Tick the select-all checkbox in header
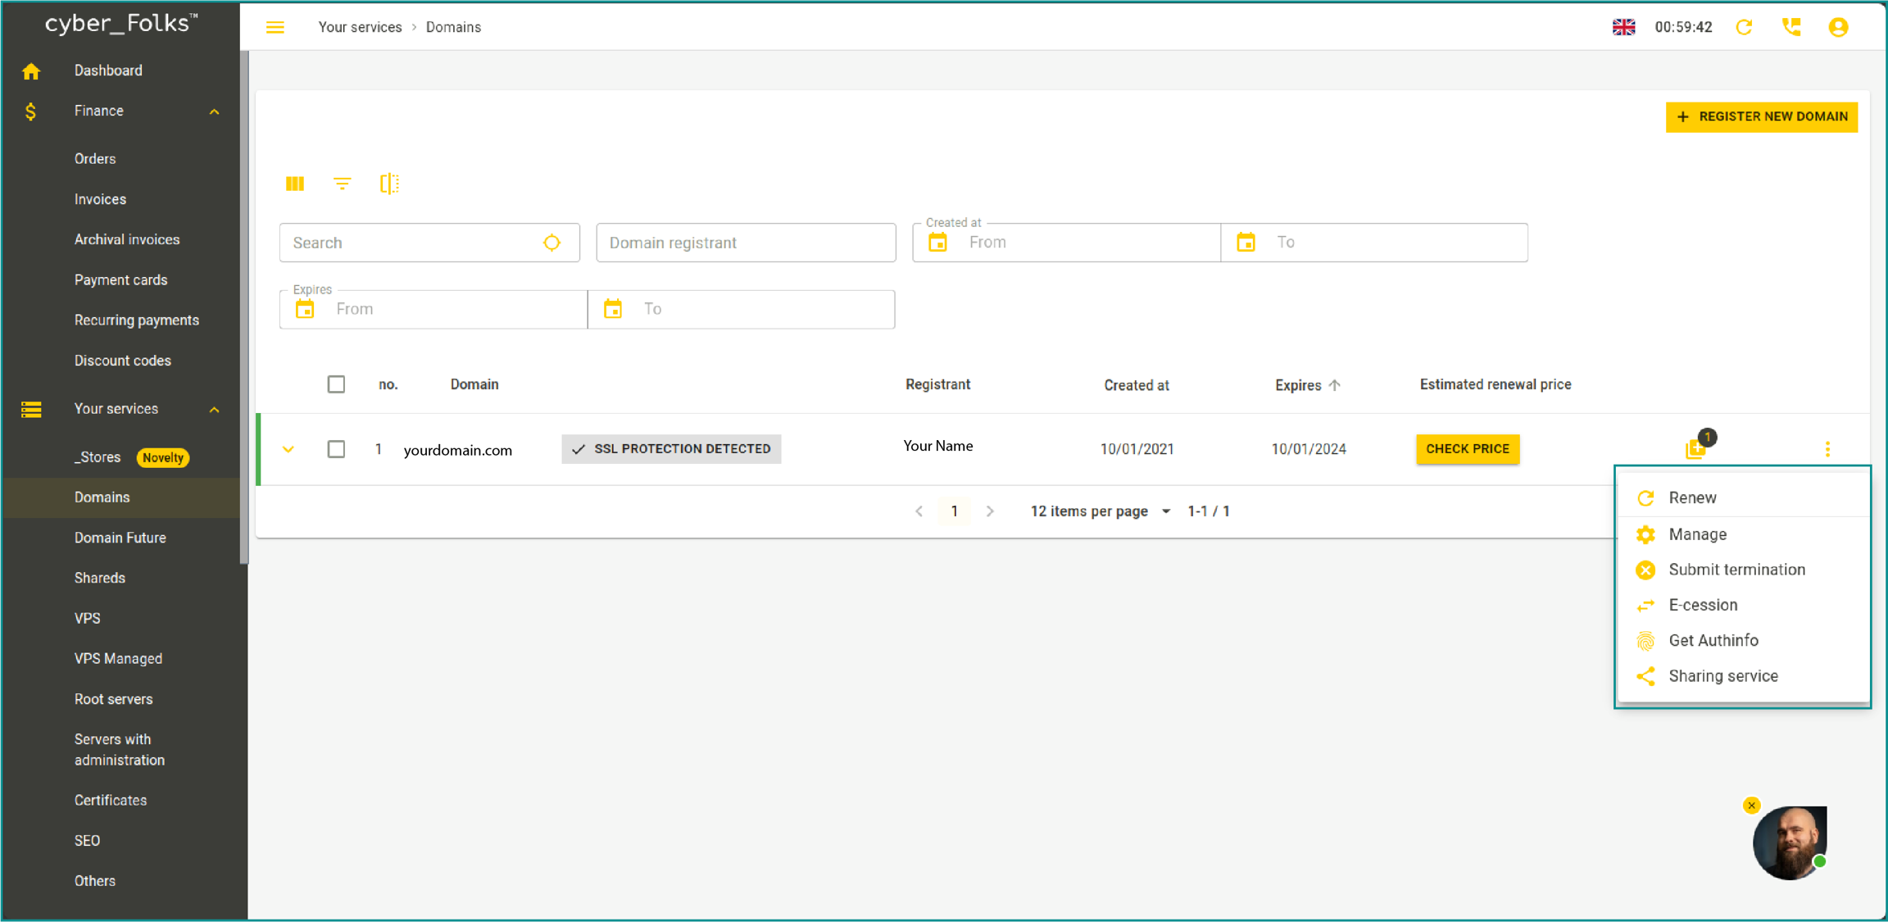The image size is (1888, 922). [336, 384]
